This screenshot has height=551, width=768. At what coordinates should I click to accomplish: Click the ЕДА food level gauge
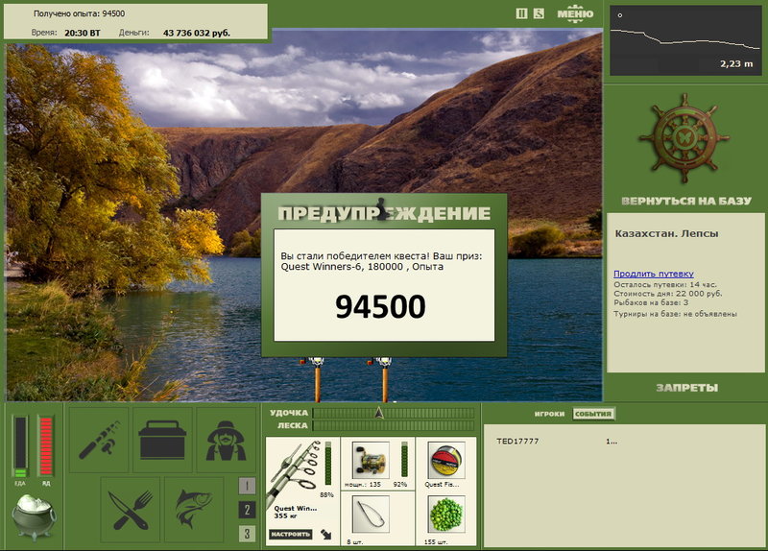coord(20,446)
